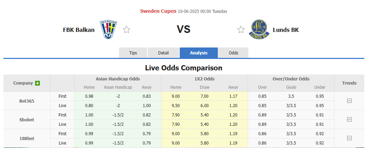Open the Bet365 trends chart icon
The height and width of the screenshot is (148, 366).
[x=349, y=101]
